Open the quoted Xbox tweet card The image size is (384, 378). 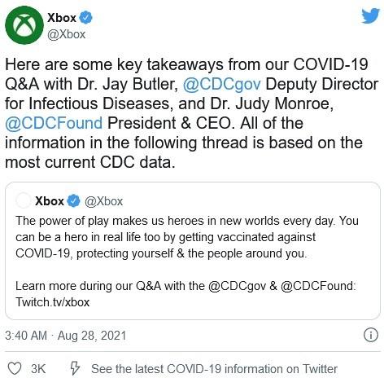pos(193,251)
